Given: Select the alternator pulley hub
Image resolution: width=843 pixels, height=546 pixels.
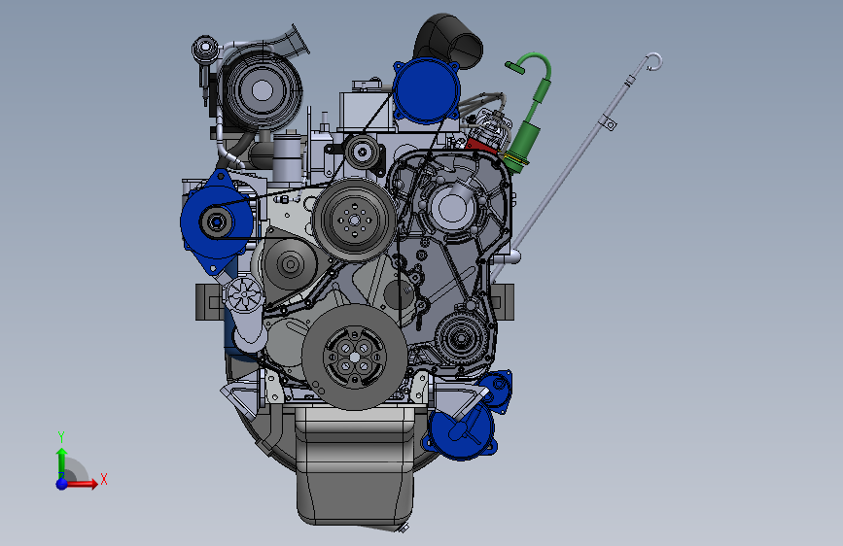Looking at the screenshot, I should click(217, 222).
